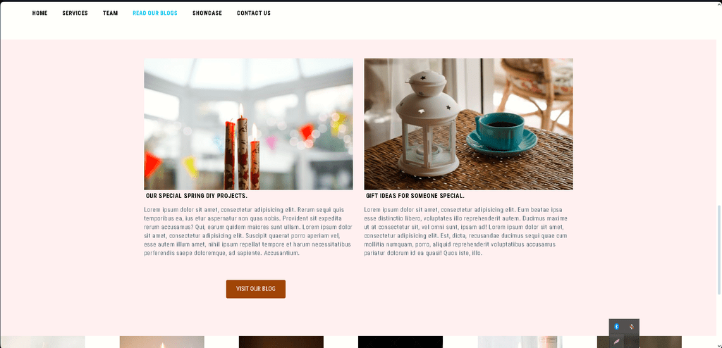Viewport: 722px width, 348px height.
Task: Click the scroll-down arrow at bottom right
Action: point(719,345)
